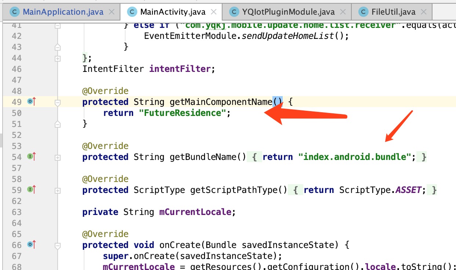This screenshot has width=456, height=270.
Task: Click the class icon on YQIotPluginModule.java tab
Action: [x=234, y=12]
